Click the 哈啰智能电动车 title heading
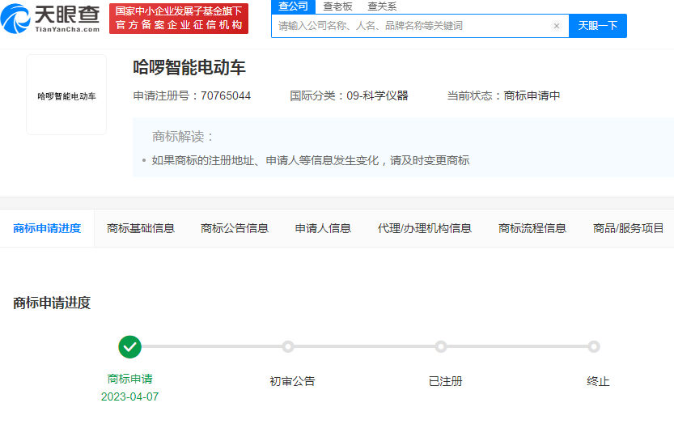 (x=189, y=67)
